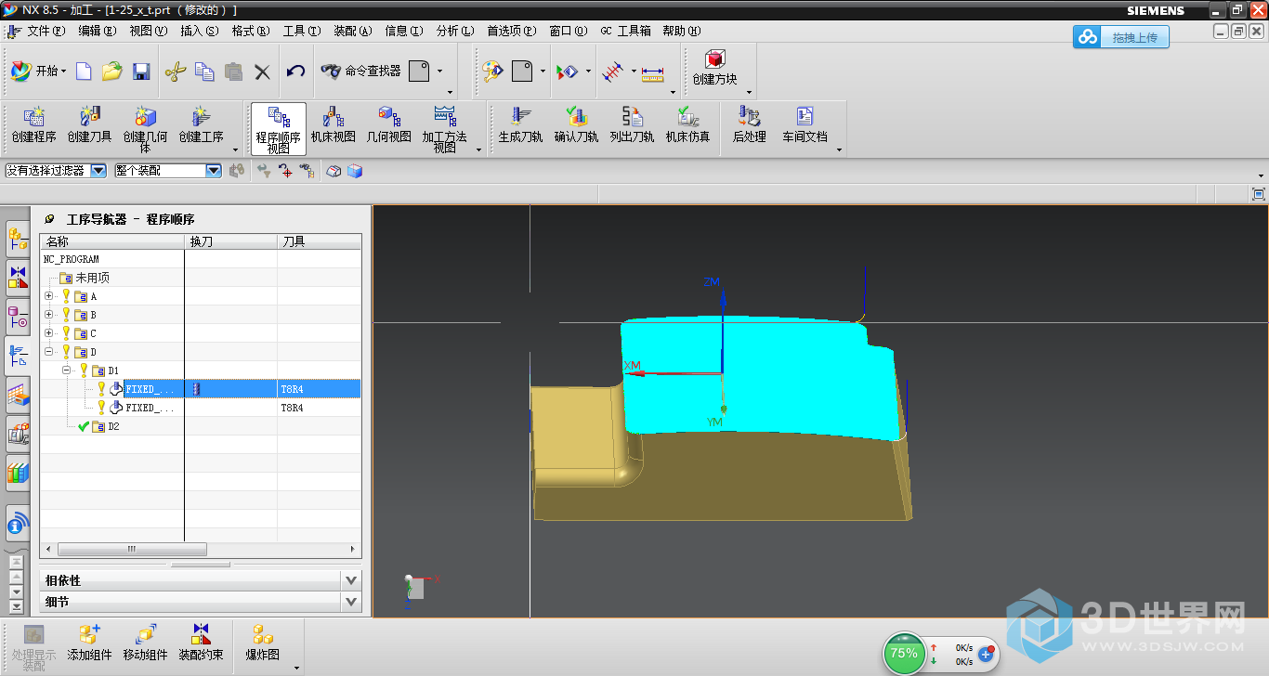Click the Move Component (移动组件) icon

(x=145, y=643)
